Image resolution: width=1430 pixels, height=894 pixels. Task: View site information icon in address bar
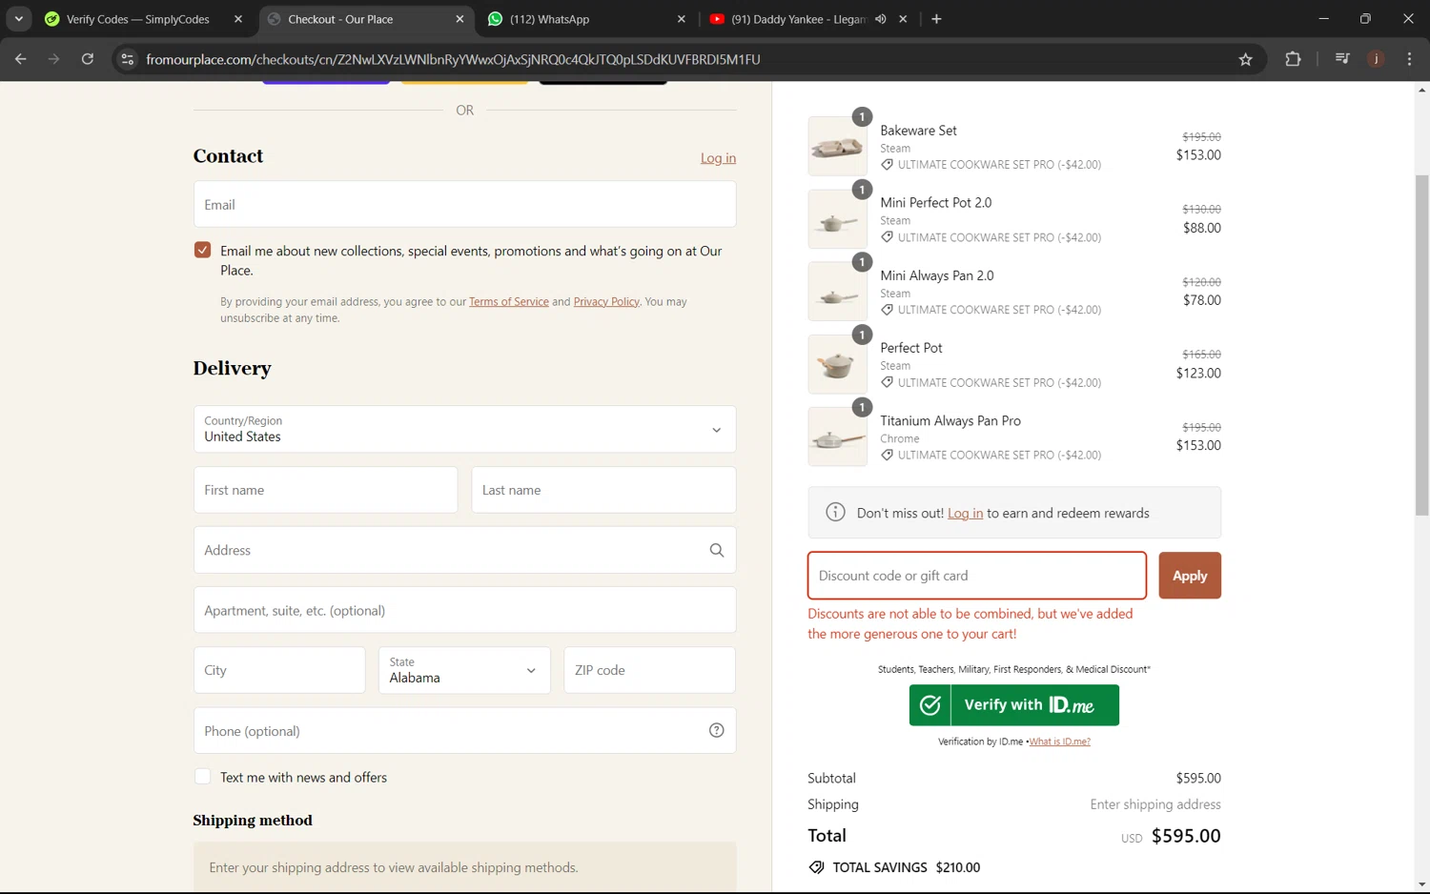(x=127, y=59)
